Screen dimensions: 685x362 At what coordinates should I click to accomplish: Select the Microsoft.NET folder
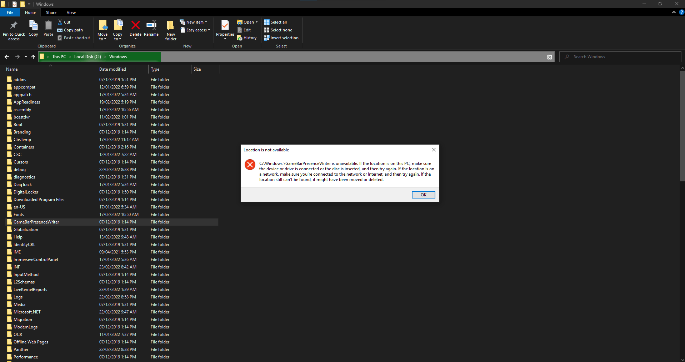[x=112, y=312]
